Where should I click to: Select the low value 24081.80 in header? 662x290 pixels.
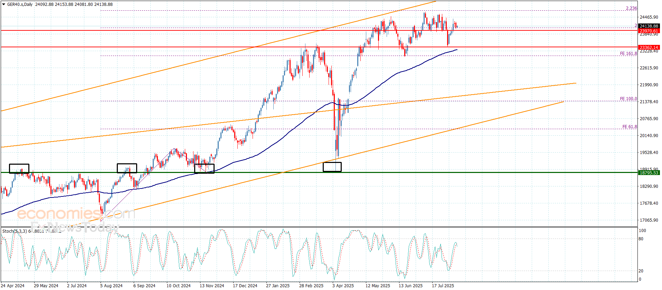click(84, 4)
